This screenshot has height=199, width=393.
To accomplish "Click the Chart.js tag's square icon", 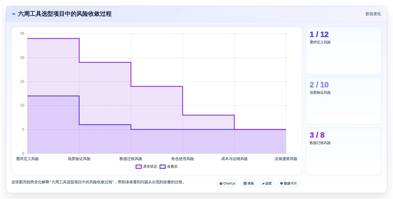I will pos(221,184).
